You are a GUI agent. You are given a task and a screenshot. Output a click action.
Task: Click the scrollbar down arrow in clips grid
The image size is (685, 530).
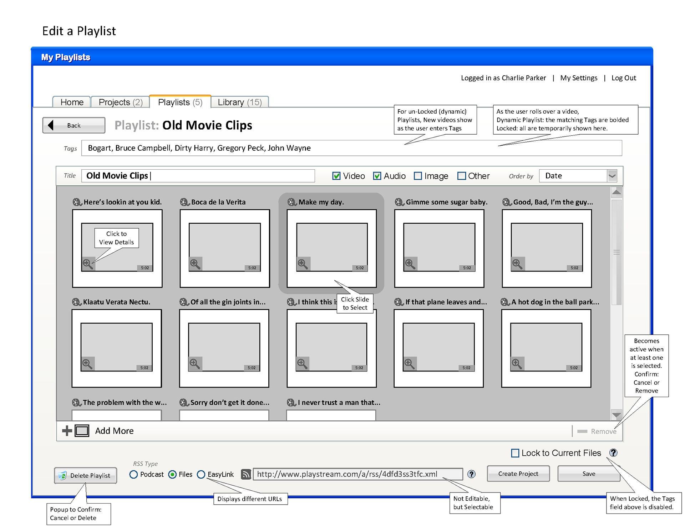(x=616, y=415)
